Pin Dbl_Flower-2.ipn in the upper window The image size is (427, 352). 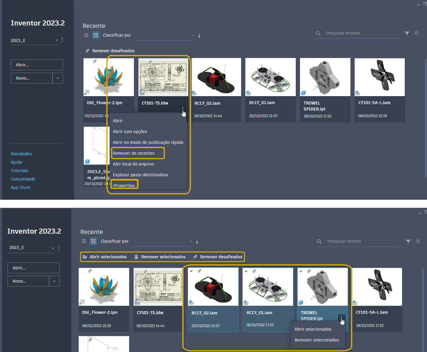click(x=95, y=61)
